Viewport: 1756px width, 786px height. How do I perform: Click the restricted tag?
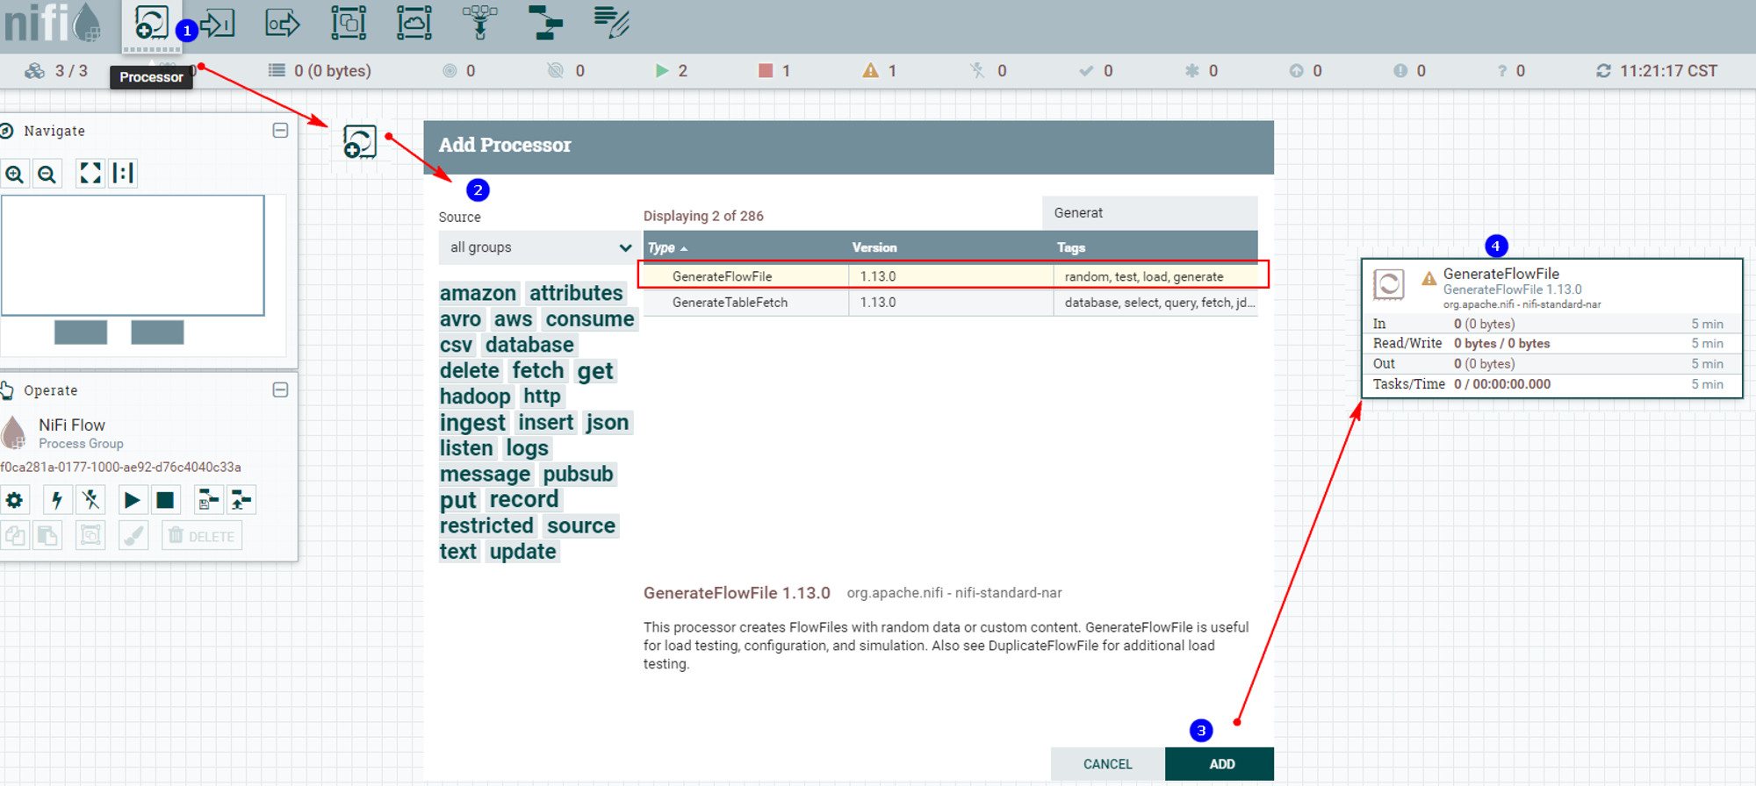pyautogui.click(x=486, y=526)
